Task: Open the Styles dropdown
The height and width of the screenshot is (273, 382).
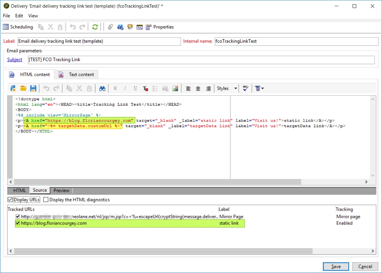Action: pyautogui.click(x=227, y=88)
